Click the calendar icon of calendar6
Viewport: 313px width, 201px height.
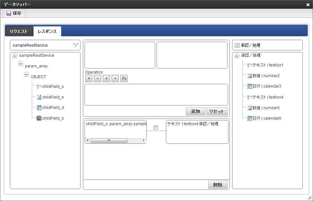click(249, 118)
